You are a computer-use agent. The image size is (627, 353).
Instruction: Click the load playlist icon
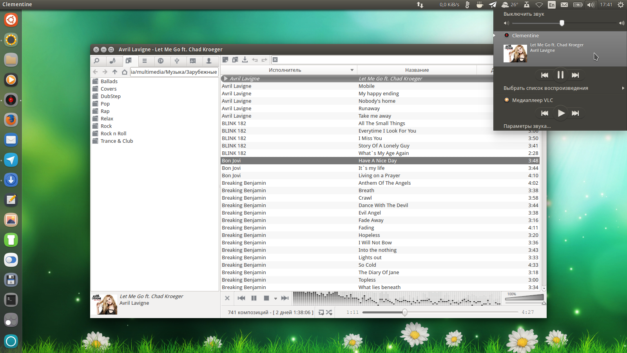pos(235,60)
